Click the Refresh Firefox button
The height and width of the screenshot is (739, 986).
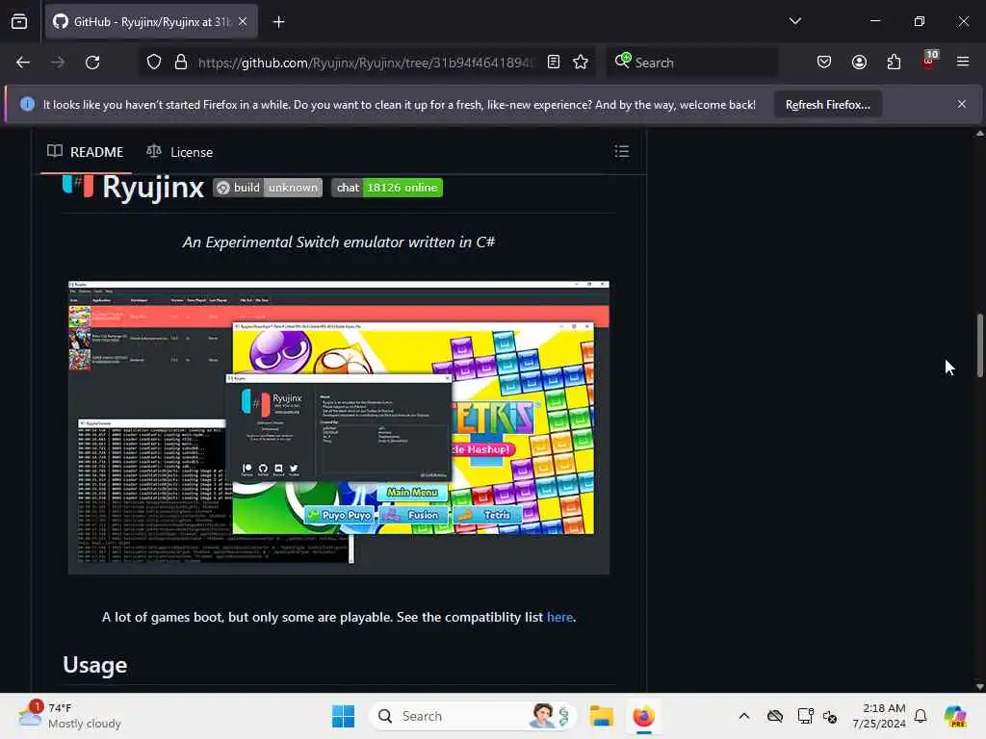tap(827, 104)
